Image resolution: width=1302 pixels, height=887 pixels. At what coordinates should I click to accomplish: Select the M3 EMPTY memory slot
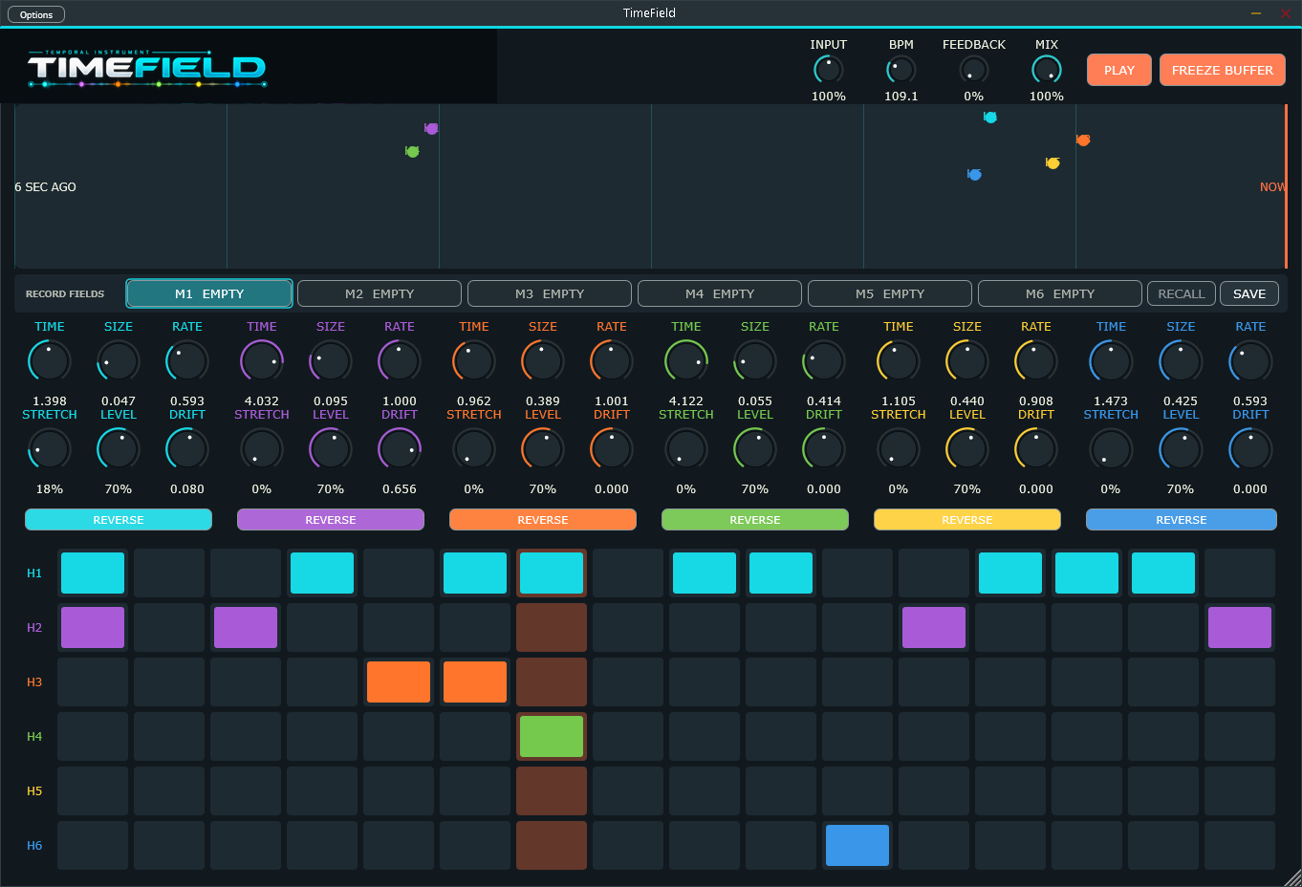[x=550, y=293]
